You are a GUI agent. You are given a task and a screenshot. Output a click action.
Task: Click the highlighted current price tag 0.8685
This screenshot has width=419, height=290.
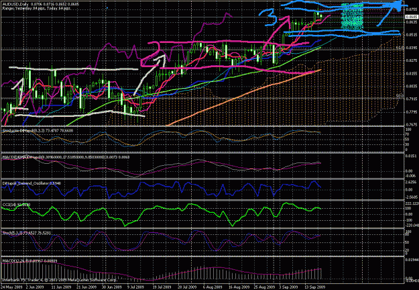tap(411, 17)
